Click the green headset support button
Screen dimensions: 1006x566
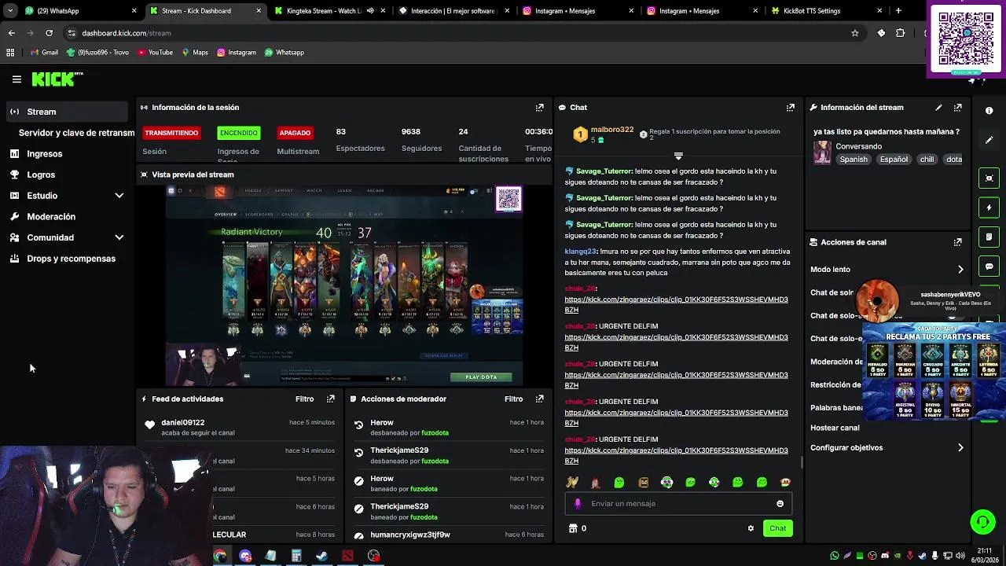click(x=982, y=522)
